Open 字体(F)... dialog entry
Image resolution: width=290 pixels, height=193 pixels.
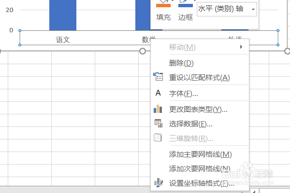(200, 94)
